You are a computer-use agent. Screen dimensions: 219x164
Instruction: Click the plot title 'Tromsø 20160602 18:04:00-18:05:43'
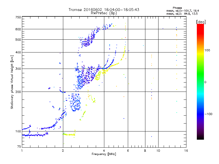pyautogui.click(x=104, y=10)
